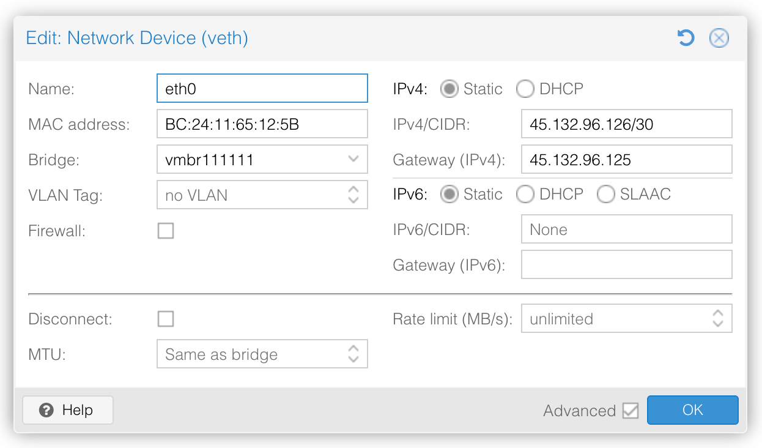Click the reset form icon
762x448 pixels.
point(686,39)
